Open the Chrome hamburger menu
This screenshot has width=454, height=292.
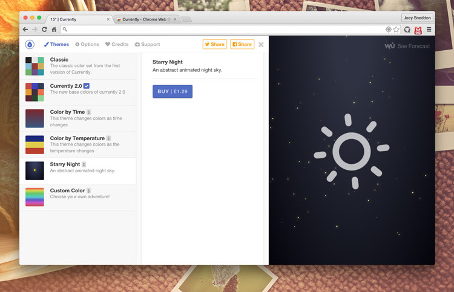(x=429, y=29)
